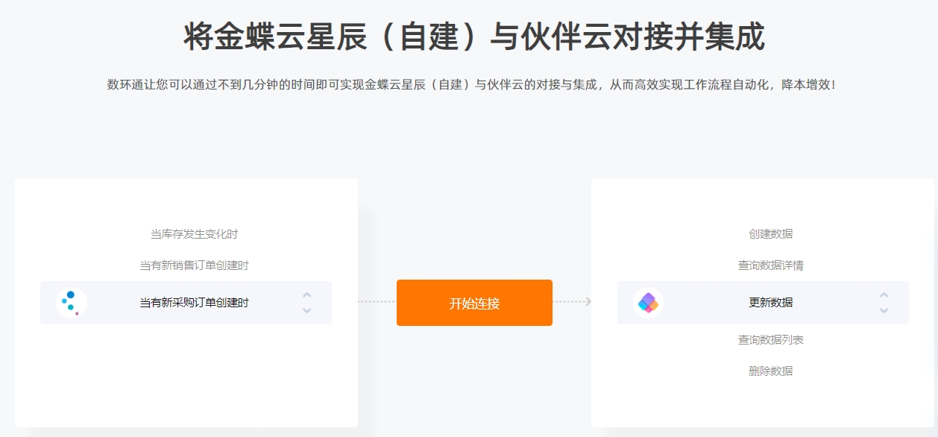Click the dotted connector before 开始连接 button

pos(377,302)
